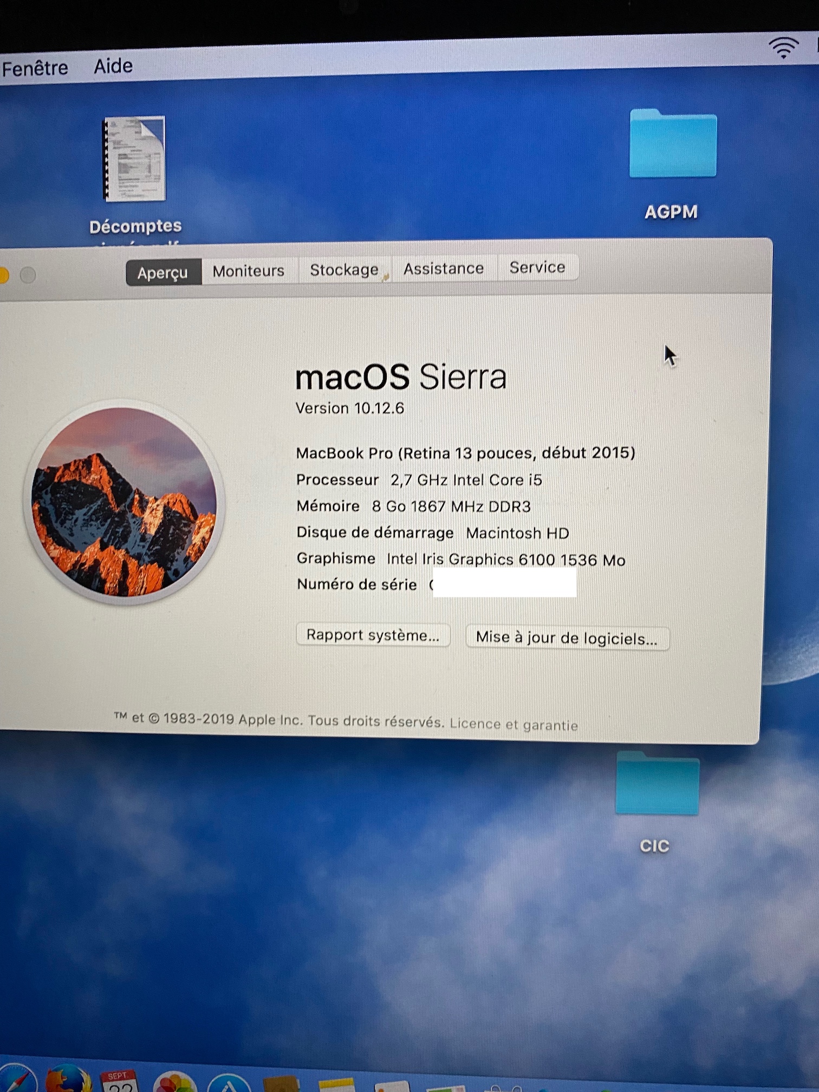Open the Stockage tab
This screenshot has width=819, height=1092.
click(344, 269)
